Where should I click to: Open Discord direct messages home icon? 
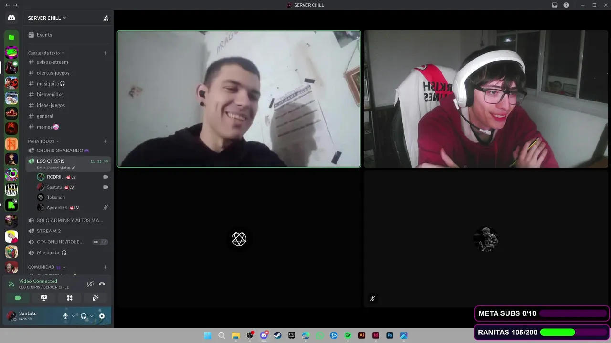tap(11, 18)
